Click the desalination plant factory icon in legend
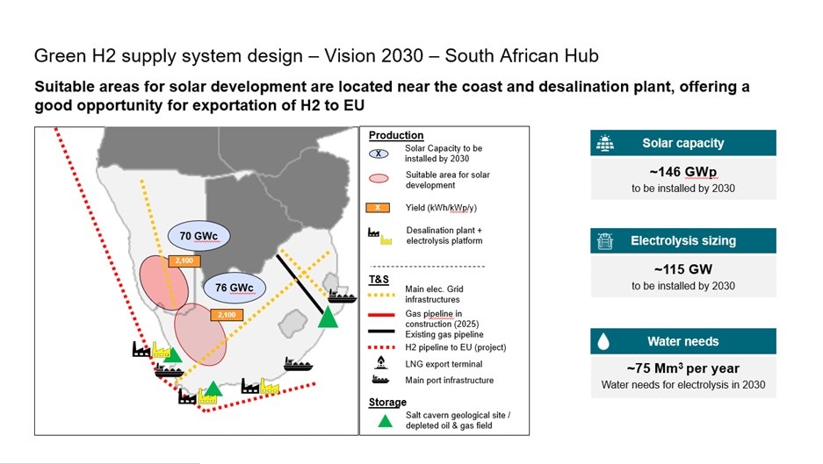 (x=380, y=235)
